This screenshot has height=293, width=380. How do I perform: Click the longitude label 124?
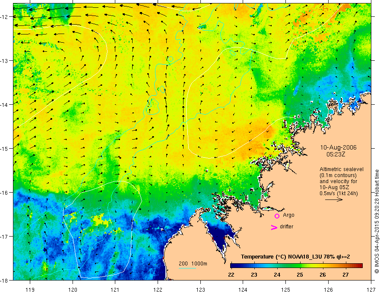click(x=243, y=290)
